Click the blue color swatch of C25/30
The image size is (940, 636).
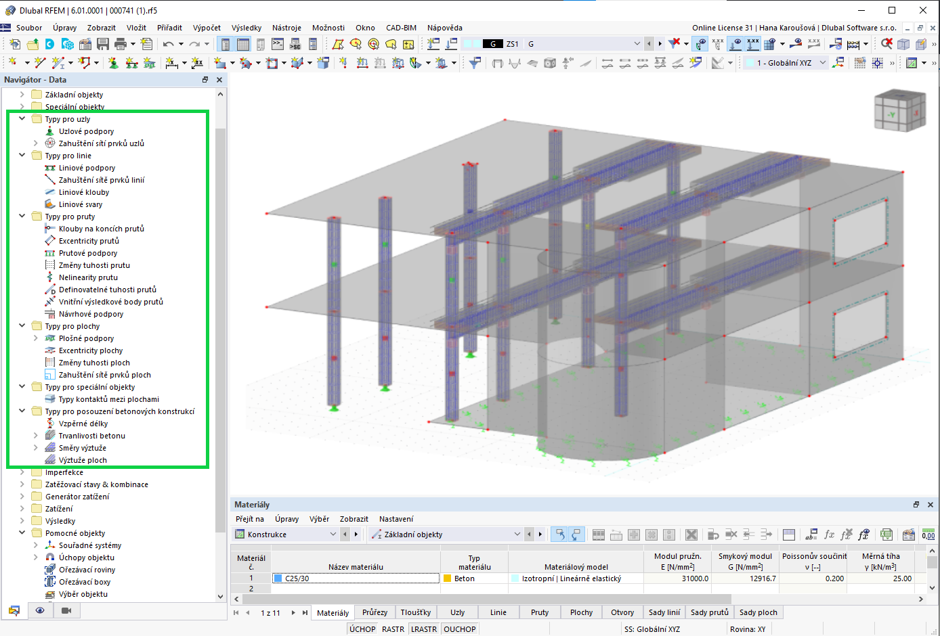point(278,578)
